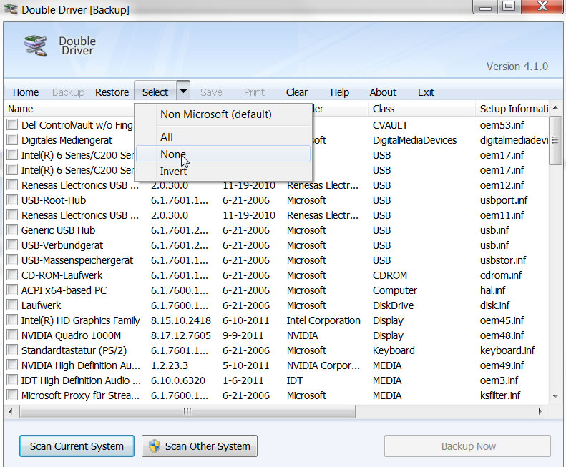This screenshot has height=467, width=566.
Task: Check the Dell ControlVault driver checkbox
Action: (12, 125)
